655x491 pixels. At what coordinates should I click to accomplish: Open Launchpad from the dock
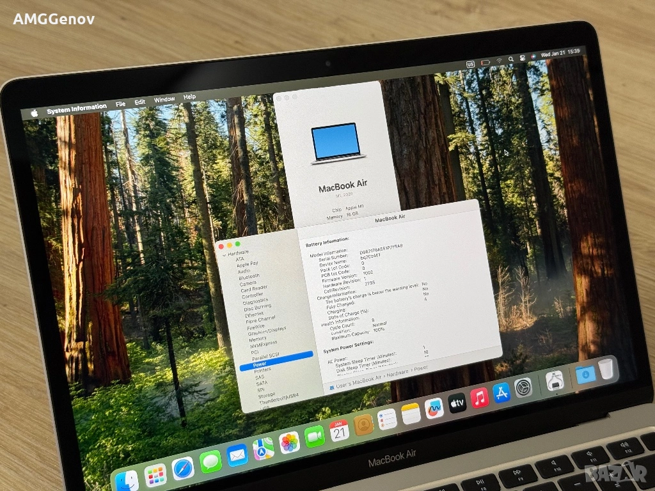pyautogui.click(x=155, y=475)
